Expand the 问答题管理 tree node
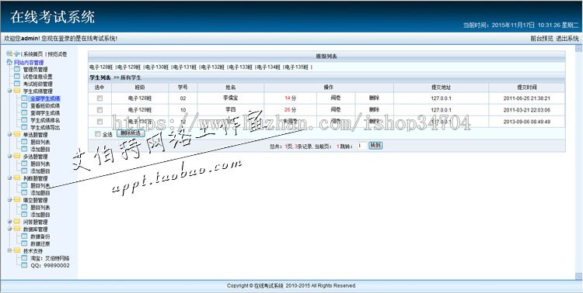Screen dimensions: 583x293 pyautogui.click(x=9, y=222)
